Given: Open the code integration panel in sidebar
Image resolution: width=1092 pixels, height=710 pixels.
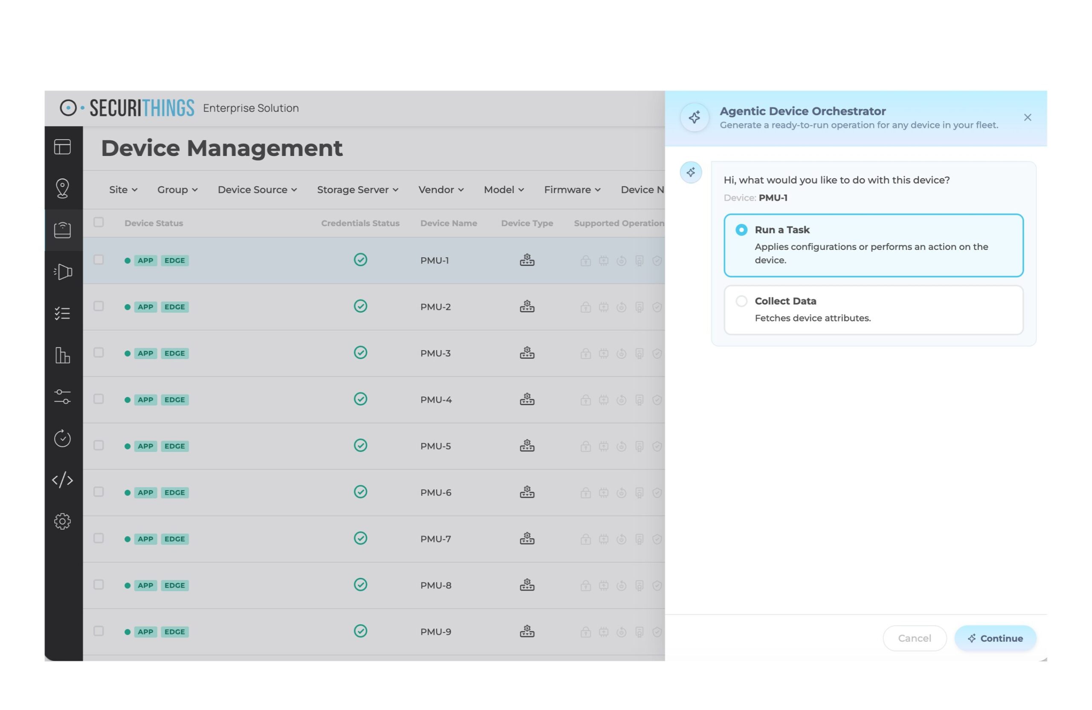Looking at the screenshot, I should tap(63, 480).
